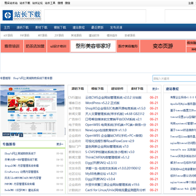Screen dimensions: 196x196
Task: Click the ui设计培训 ad block
Action: [x=58, y=46]
